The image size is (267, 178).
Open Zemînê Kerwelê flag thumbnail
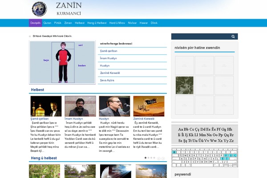click(149, 106)
